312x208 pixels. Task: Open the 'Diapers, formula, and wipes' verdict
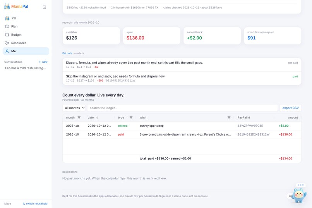click(x=182, y=65)
